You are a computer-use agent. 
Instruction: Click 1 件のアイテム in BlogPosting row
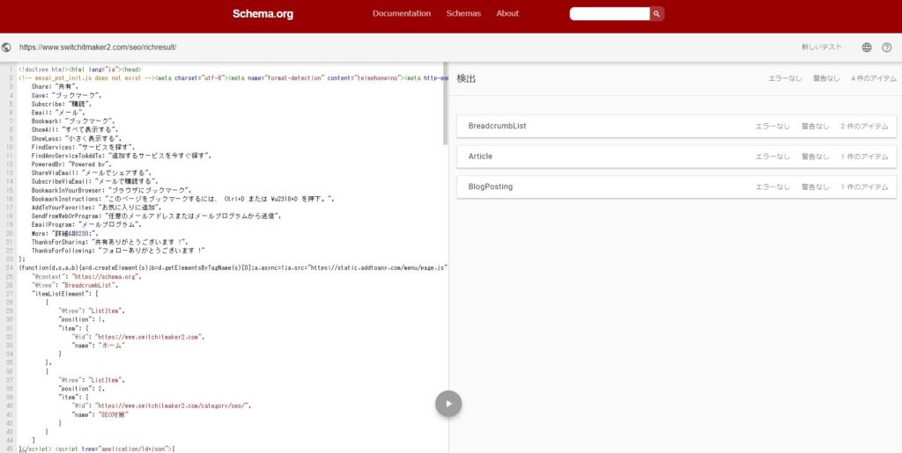[x=864, y=187]
